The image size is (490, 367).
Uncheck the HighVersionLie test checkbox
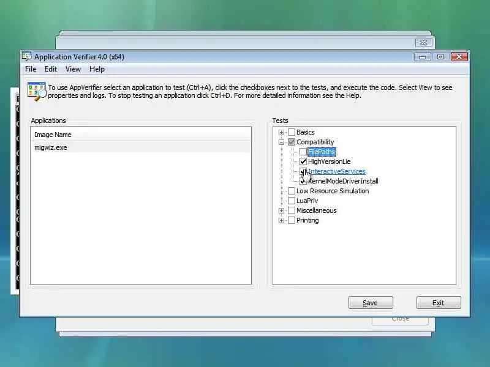coord(303,161)
